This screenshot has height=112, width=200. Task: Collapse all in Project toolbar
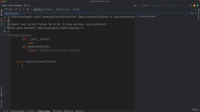click(x=23, y=9)
